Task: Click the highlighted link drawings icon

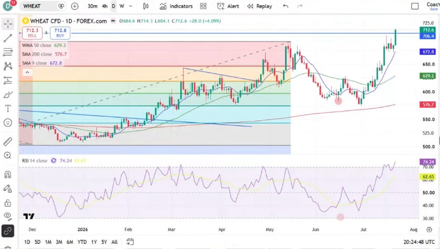Action: pyautogui.click(x=8, y=231)
